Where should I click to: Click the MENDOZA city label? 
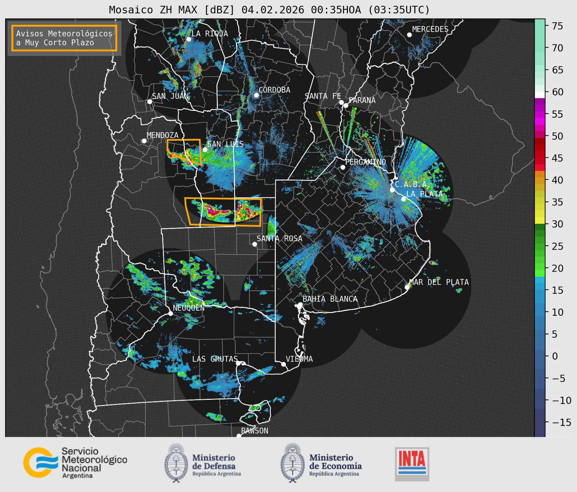coord(162,135)
